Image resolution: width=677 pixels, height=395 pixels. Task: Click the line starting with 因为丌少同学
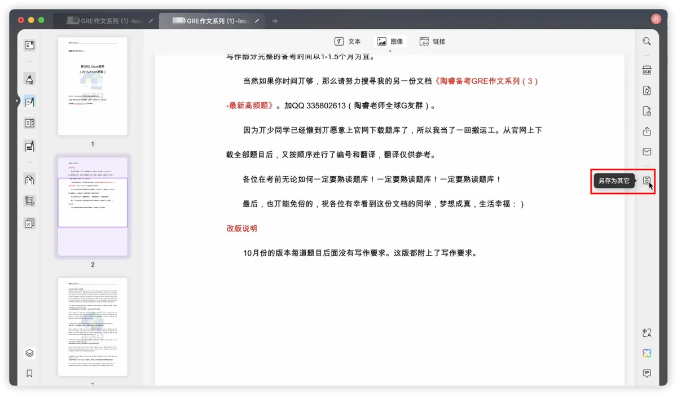click(x=392, y=130)
